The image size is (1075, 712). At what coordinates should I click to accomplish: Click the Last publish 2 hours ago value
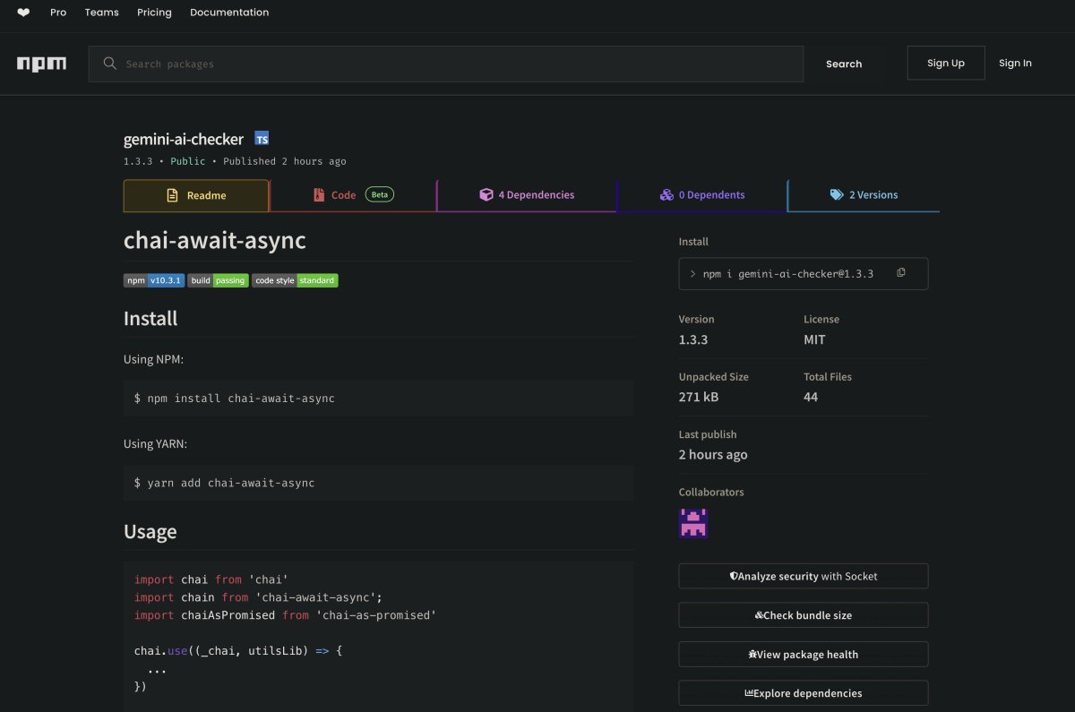[713, 455]
